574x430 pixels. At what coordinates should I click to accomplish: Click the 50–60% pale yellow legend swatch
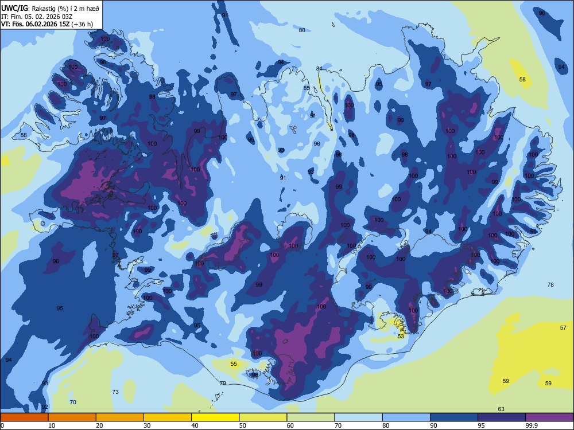pos(263,417)
